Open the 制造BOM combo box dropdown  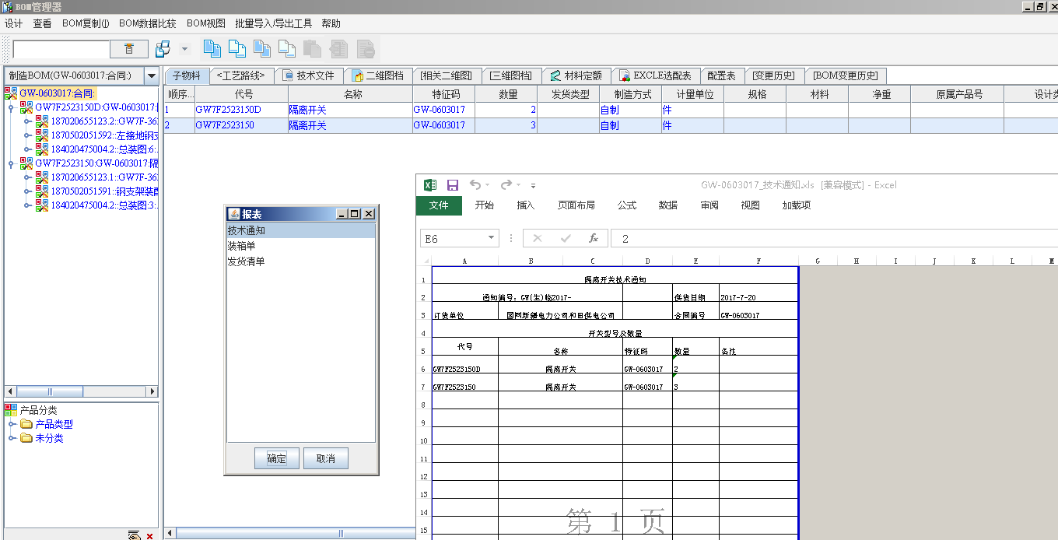(x=152, y=76)
